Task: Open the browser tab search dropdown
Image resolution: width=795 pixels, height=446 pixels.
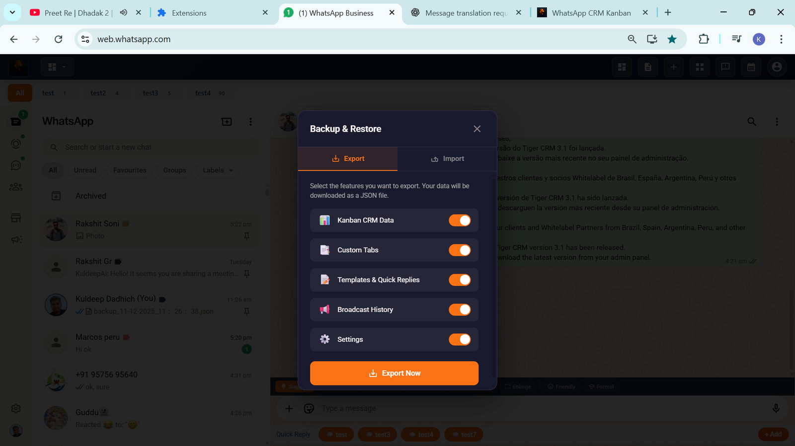Action: coord(12,12)
